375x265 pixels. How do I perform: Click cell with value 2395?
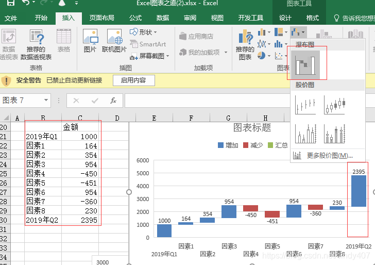pyautogui.click(x=80, y=220)
